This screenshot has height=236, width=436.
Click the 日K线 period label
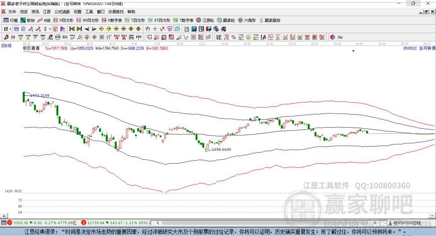coord(6,46)
